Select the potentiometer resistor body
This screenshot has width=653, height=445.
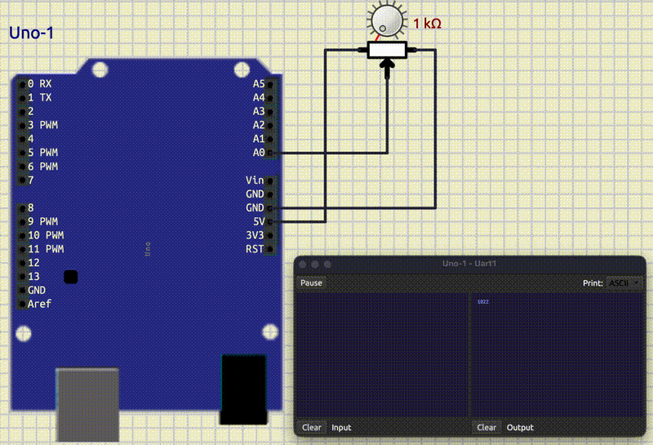point(387,51)
